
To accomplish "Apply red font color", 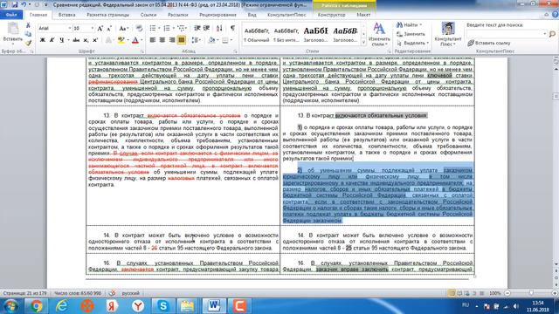I will [135, 40].
